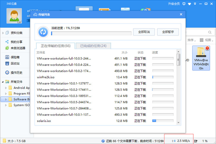This screenshot has width=216, height=144.
Task: Select the VMw@re W0rk$t@t!0n folder thumbnail
Action: coord(201,58)
